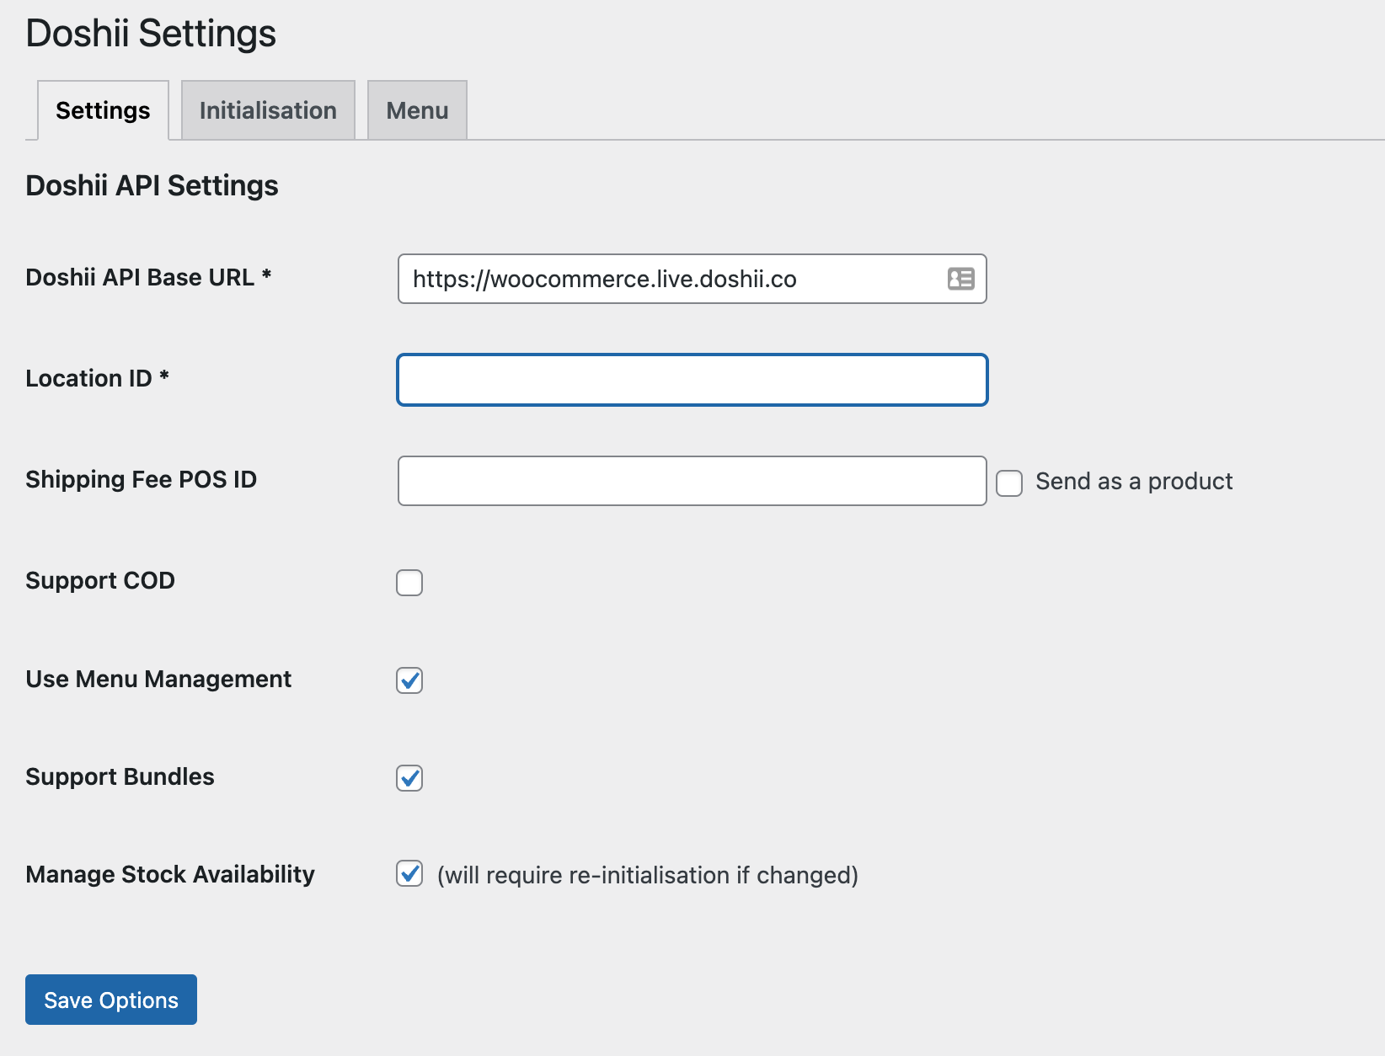Click the Save Options button
Image resolution: width=1385 pixels, height=1056 pixels.
[x=111, y=1000]
